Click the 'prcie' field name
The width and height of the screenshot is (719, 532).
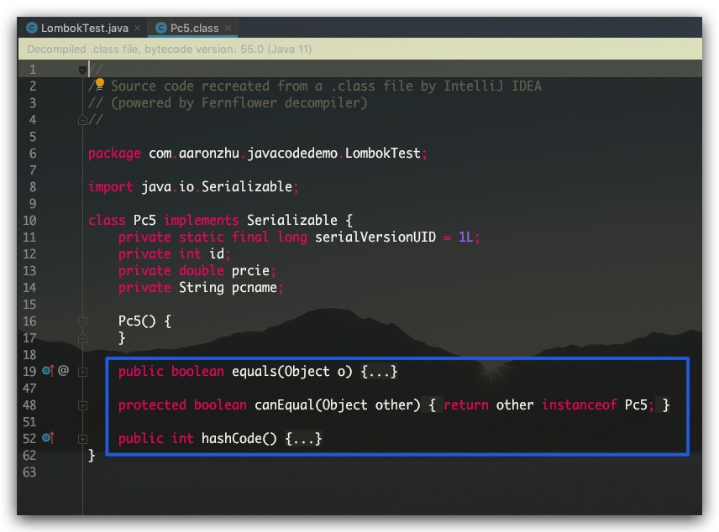250,270
